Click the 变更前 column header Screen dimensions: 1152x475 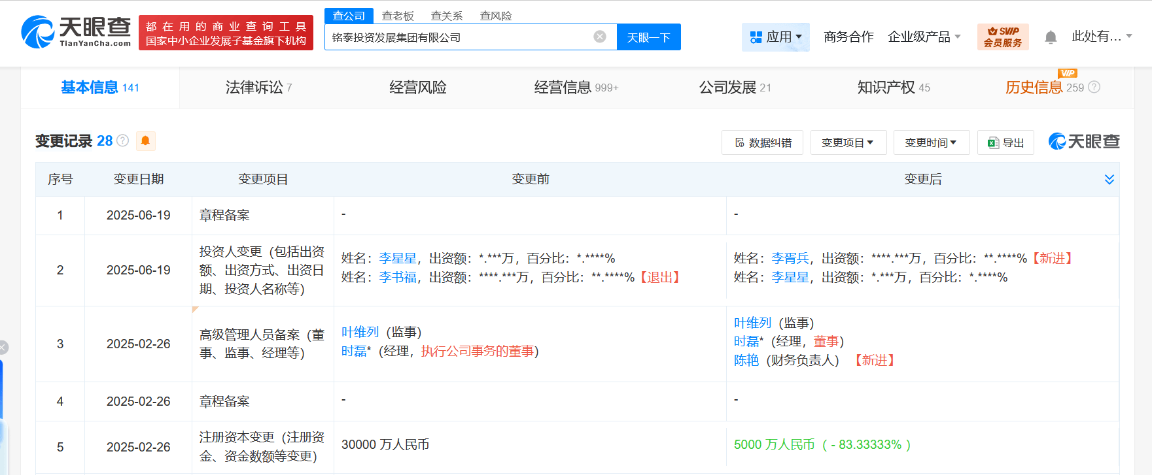pyautogui.click(x=531, y=179)
